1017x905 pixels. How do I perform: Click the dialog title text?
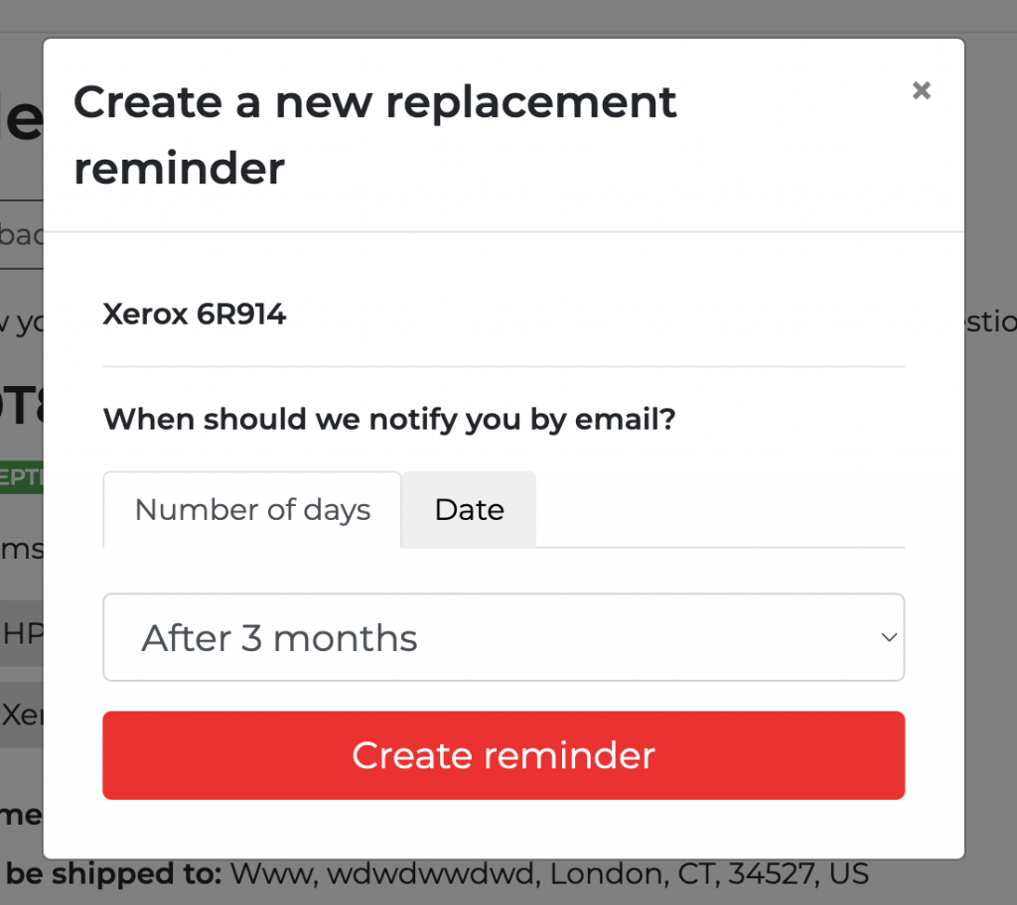(x=374, y=135)
